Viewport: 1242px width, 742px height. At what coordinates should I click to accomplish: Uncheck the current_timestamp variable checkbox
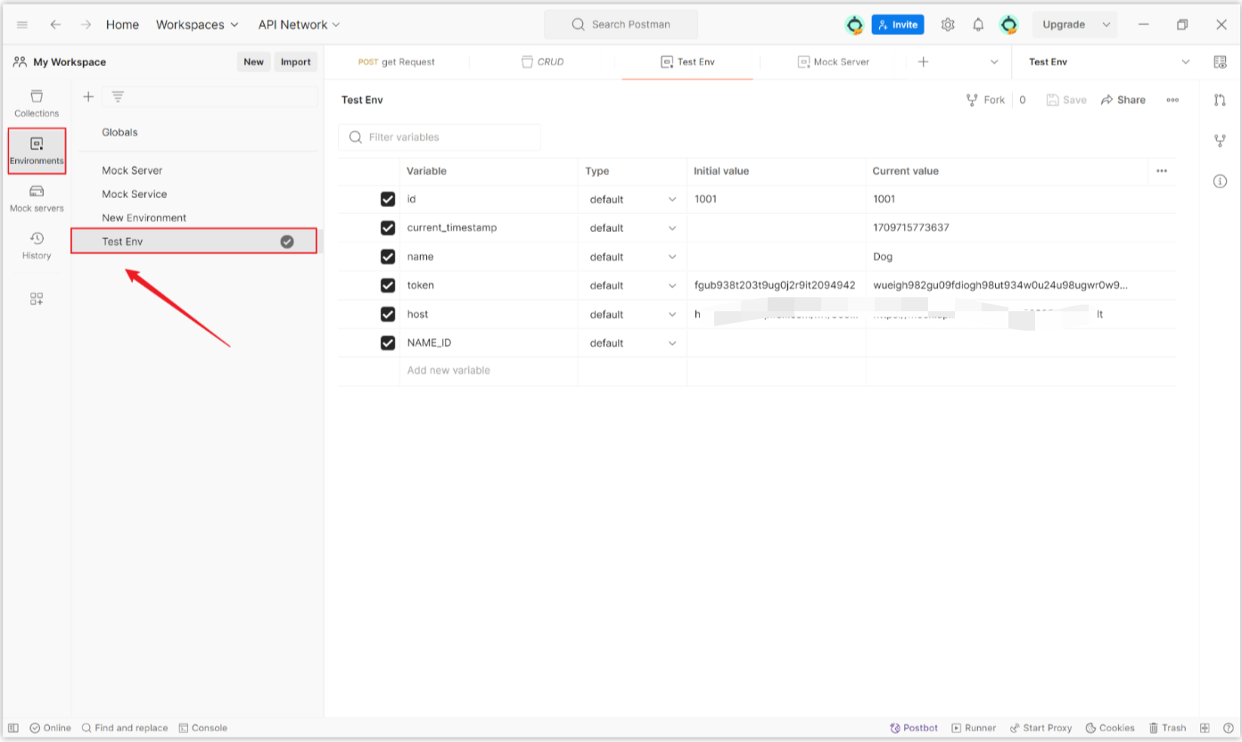click(388, 227)
